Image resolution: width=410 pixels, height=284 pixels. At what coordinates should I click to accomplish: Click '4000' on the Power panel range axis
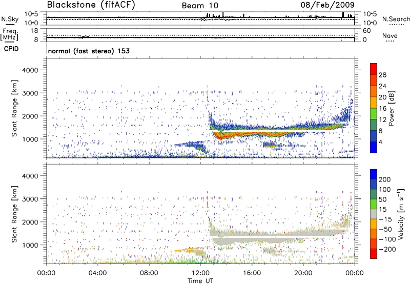[x=30, y=70]
